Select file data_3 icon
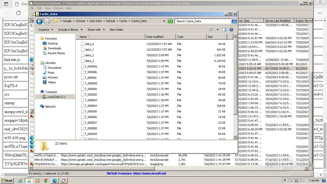This screenshot has width=327, height=184. point(83,61)
